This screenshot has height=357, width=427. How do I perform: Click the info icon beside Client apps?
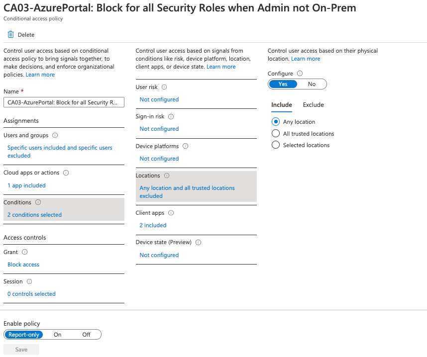170,212
